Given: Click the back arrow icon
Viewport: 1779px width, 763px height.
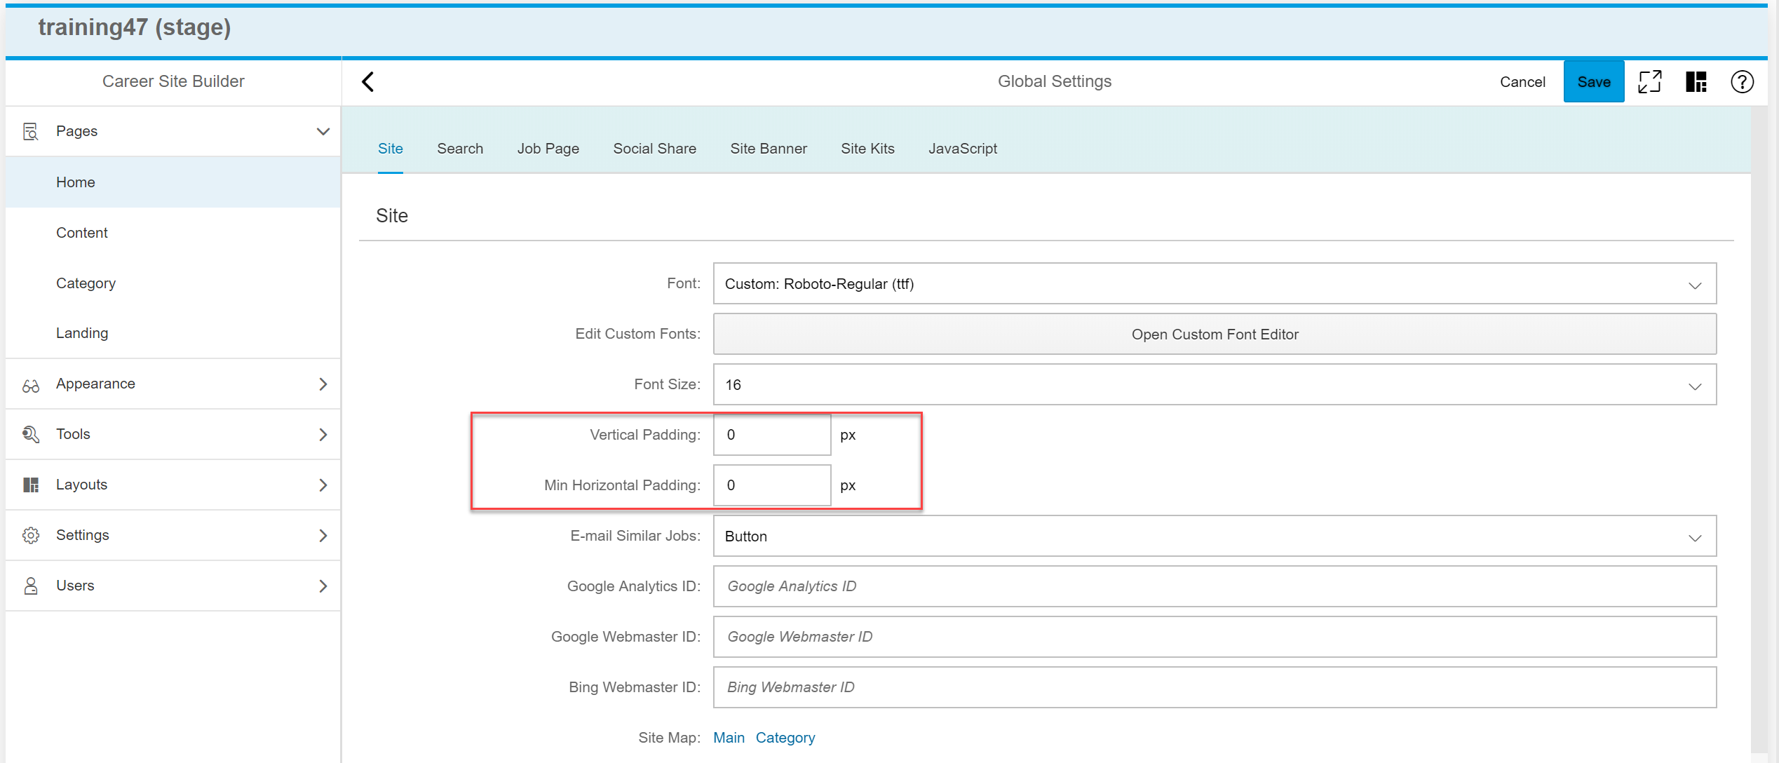Looking at the screenshot, I should point(368,81).
